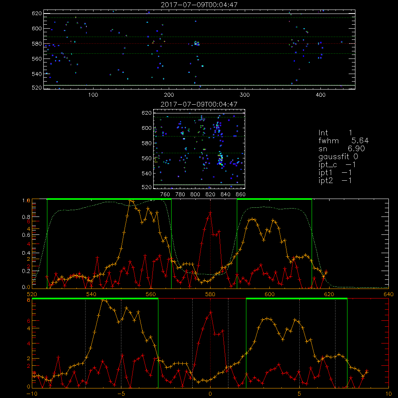The height and width of the screenshot is (398, 398).
Task: Click y-axis label 0.4 on the upper profile plot
Action: 26,253
